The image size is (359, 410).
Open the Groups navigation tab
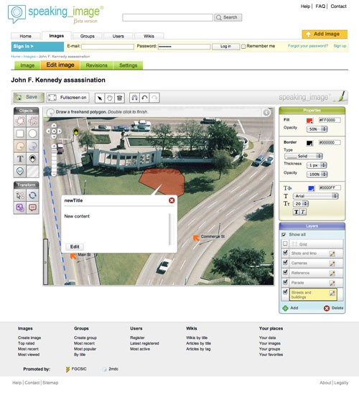(88, 36)
